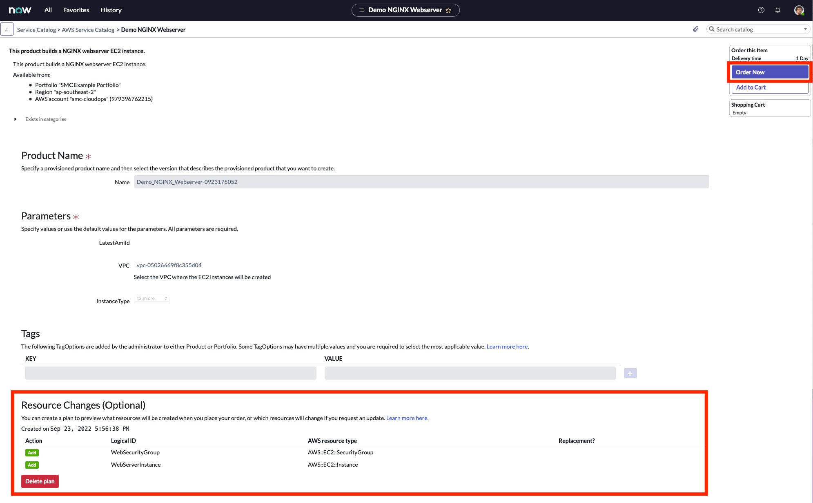This screenshot has height=503, width=813.
Task: Go back with the left chevron button
Action: coord(7,29)
